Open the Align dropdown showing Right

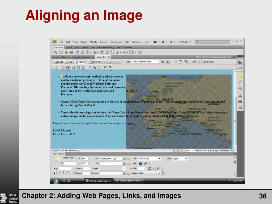tap(149, 173)
